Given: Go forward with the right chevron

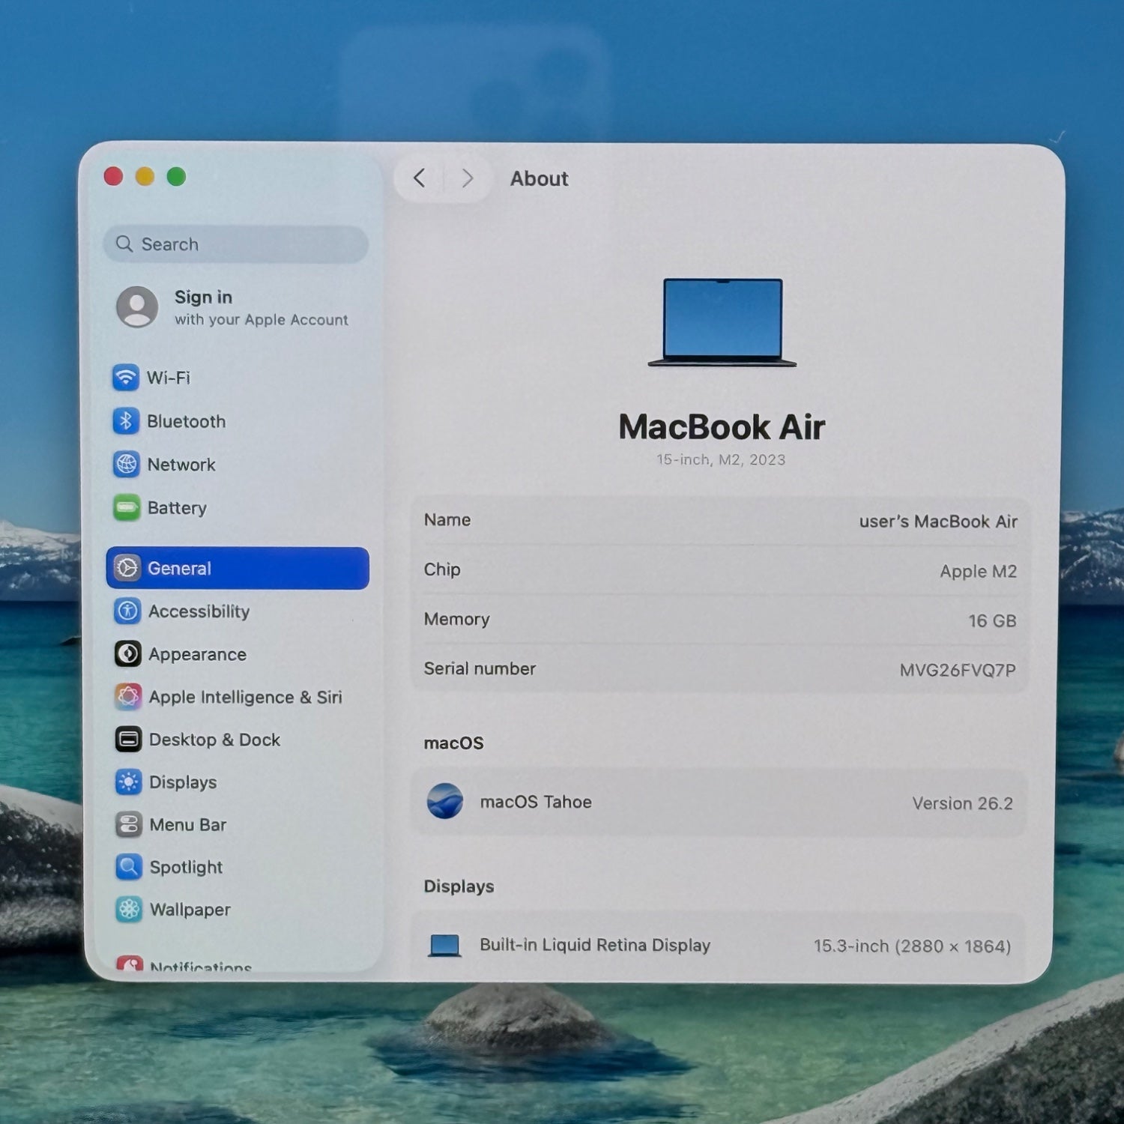Looking at the screenshot, I should point(468,178).
